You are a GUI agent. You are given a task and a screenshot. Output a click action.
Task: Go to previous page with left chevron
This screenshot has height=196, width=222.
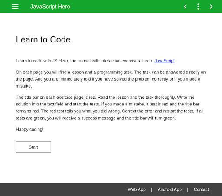click(x=185, y=7)
